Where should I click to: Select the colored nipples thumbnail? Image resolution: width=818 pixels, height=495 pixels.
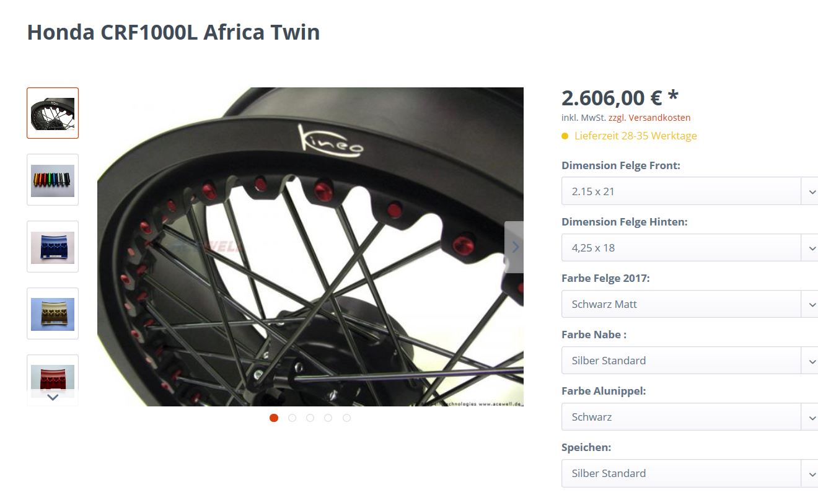pyautogui.click(x=53, y=180)
